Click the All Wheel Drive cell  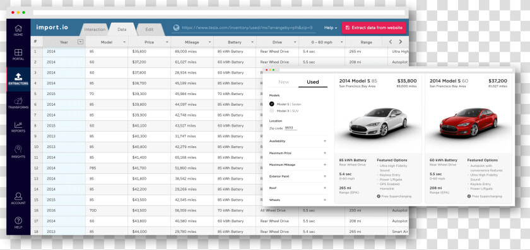tap(277, 210)
